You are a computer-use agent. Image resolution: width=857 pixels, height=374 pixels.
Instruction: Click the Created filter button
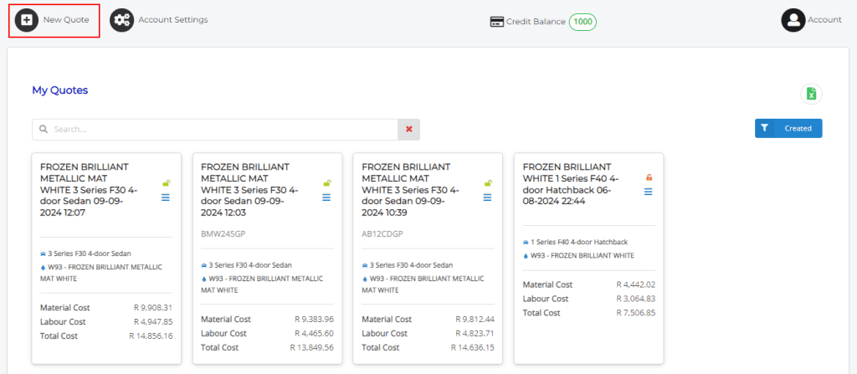(788, 128)
